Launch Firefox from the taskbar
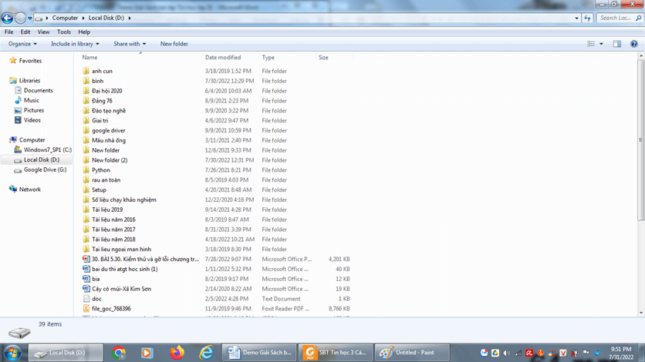 pos(177,353)
